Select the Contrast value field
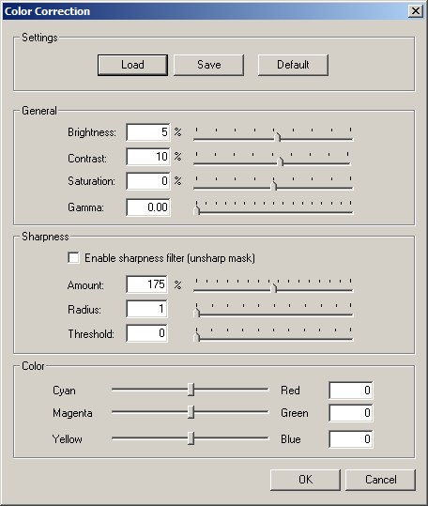Screen dimensions: 428x506 pyautogui.click(x=148, y=157)
